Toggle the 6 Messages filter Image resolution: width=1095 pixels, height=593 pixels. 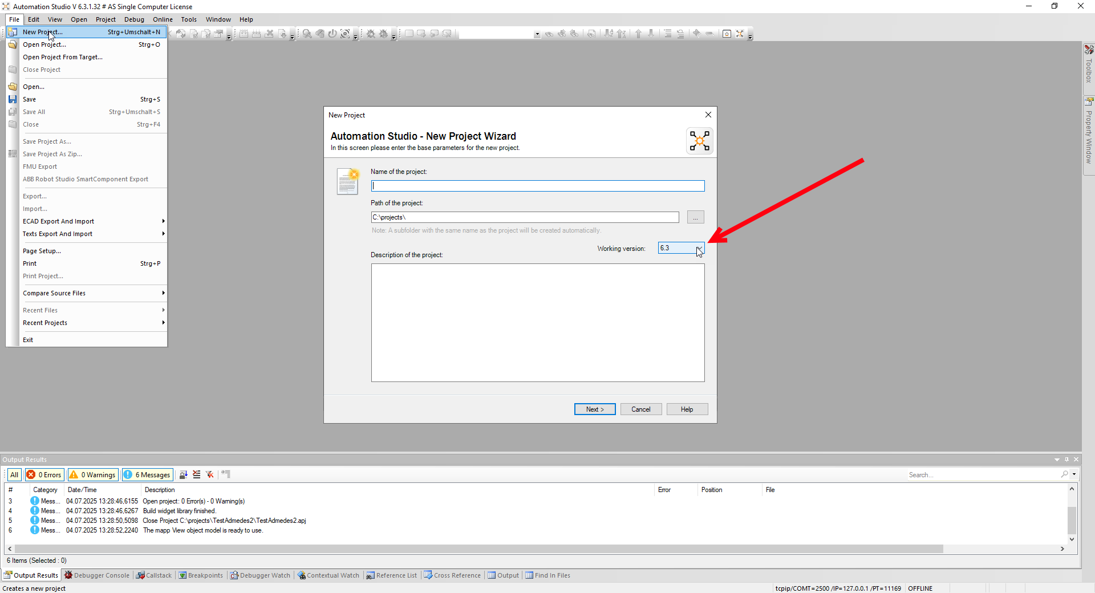point(147,474)
